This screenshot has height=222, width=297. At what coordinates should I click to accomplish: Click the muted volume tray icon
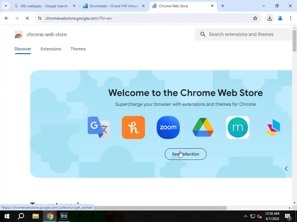point(260,216)
